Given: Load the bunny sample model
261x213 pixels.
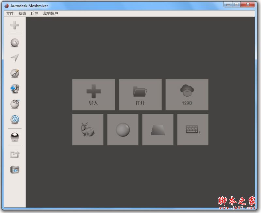Looking at the screenshot, I should [88, 130].
